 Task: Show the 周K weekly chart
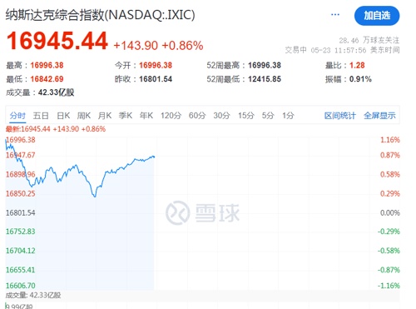click(84, 116)
